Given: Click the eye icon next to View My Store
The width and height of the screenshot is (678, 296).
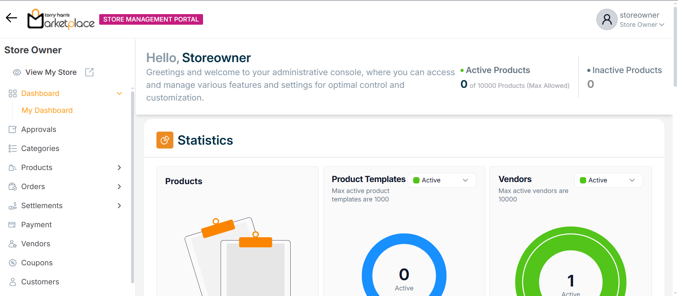Looking at the screenshot, I should 17,72.
